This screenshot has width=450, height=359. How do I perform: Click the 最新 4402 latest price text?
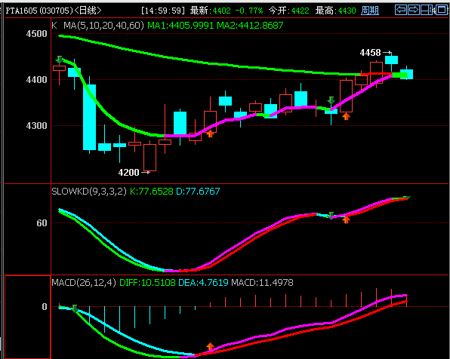[210, 11]
